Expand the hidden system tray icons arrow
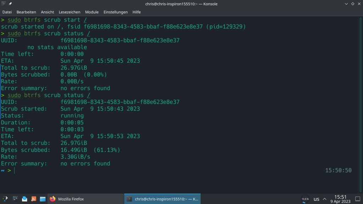363x204 pixels. [325, 199]
